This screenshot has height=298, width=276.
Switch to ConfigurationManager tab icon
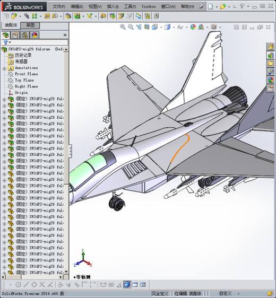click(x=25, y=35)
